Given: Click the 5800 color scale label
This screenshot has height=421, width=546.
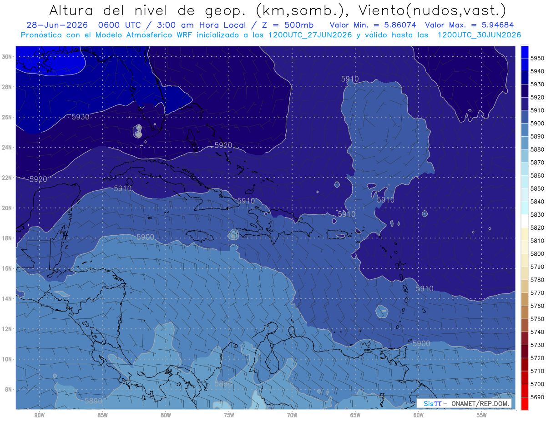Looking at the screenshot, I should 538,253.
